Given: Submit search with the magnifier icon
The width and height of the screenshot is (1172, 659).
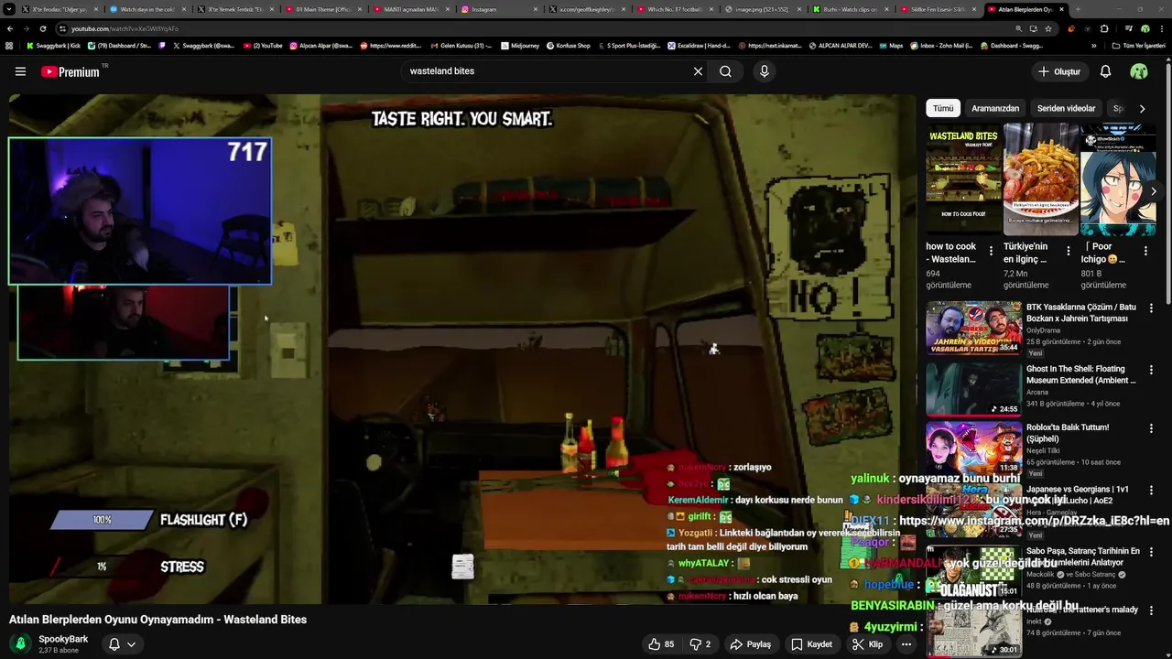Looking at the screenshot, I should click(x=725, y=71).
